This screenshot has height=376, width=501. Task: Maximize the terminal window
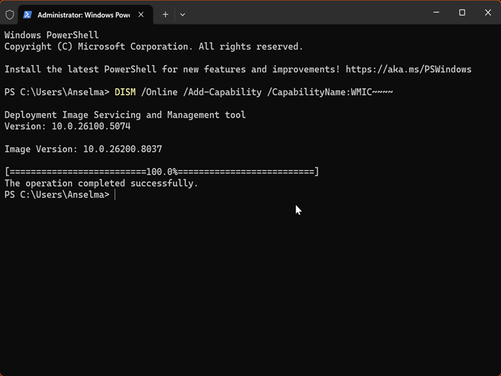(462, 13)
